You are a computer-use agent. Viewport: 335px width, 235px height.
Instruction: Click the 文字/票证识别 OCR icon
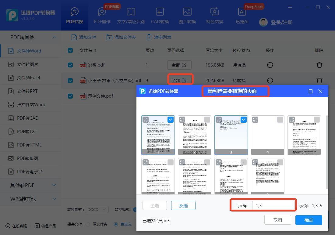click(x=131, y=12)
